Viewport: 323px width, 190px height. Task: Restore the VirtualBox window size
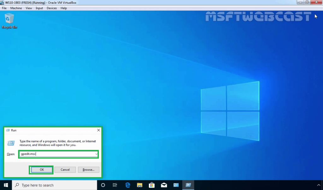click(x=307, y=2)
